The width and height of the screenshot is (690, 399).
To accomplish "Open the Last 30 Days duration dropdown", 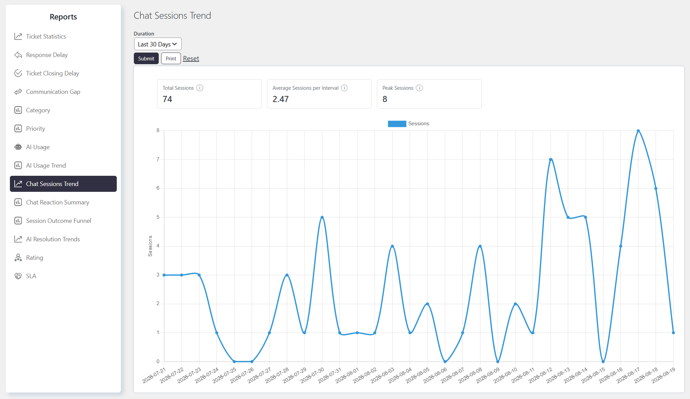I will pyautogui.click(x=158, y=44).
